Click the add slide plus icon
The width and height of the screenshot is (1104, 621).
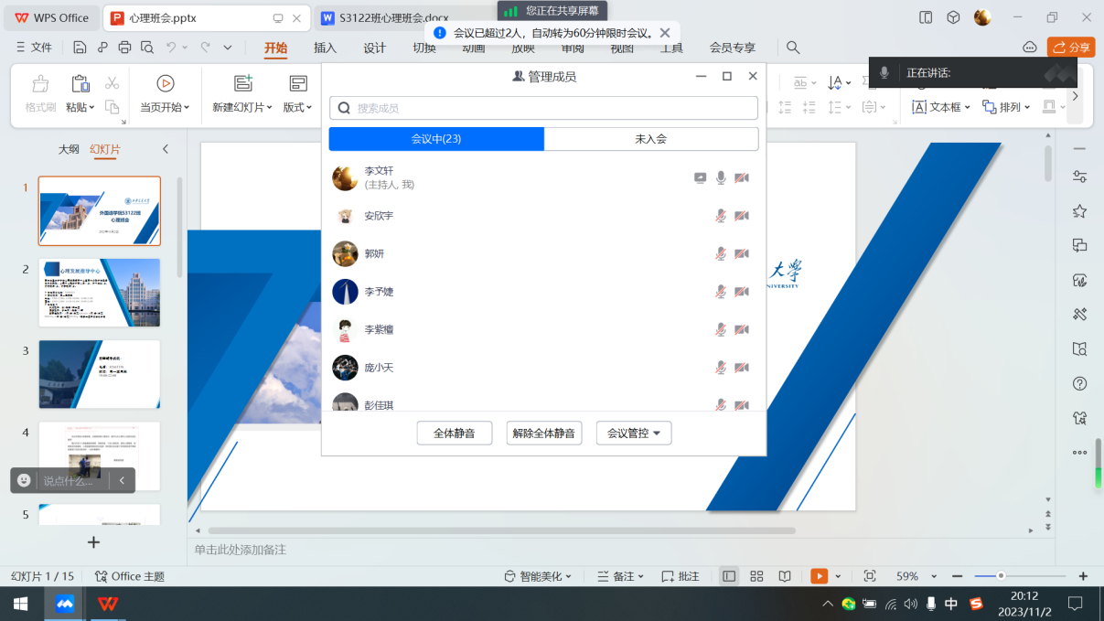click(x=93, y=542)
